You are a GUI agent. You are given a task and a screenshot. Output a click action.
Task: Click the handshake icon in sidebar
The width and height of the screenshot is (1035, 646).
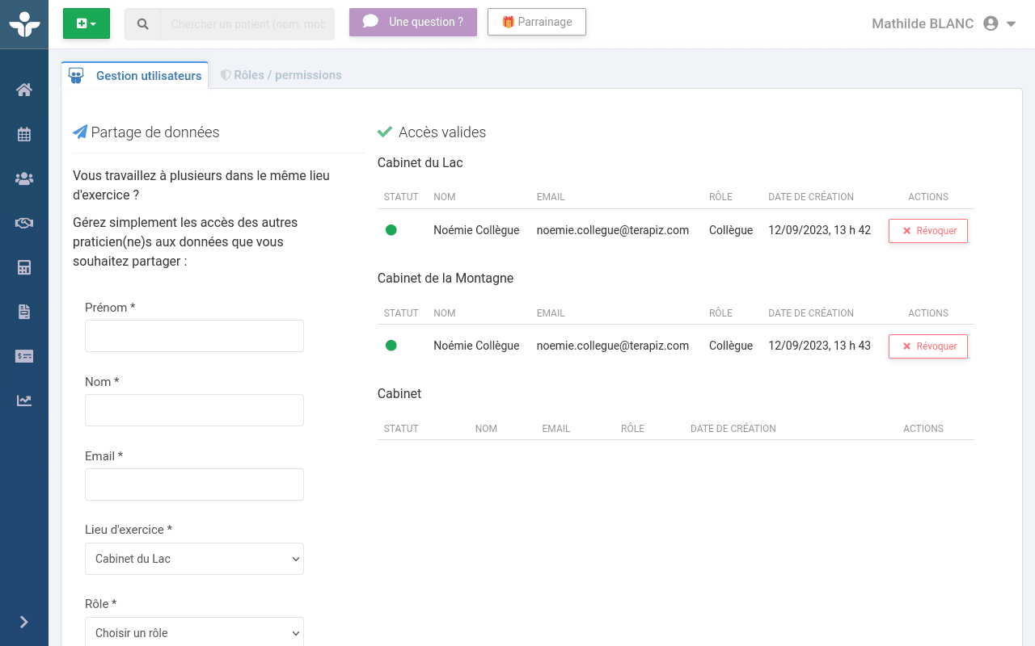point(24,223)
